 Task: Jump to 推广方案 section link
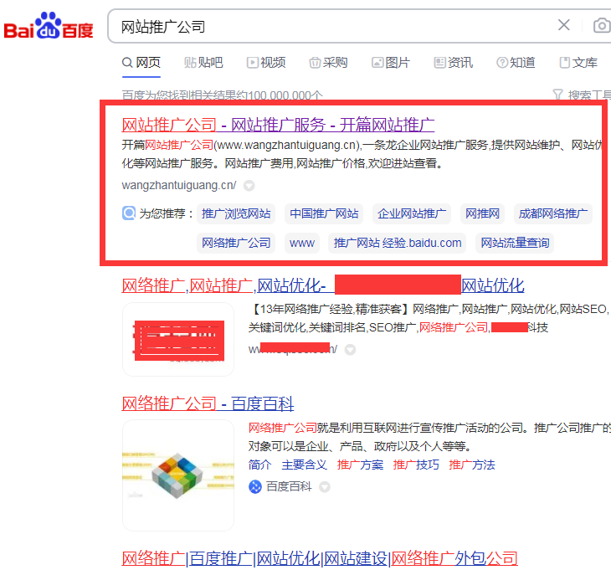pos(360,465)
